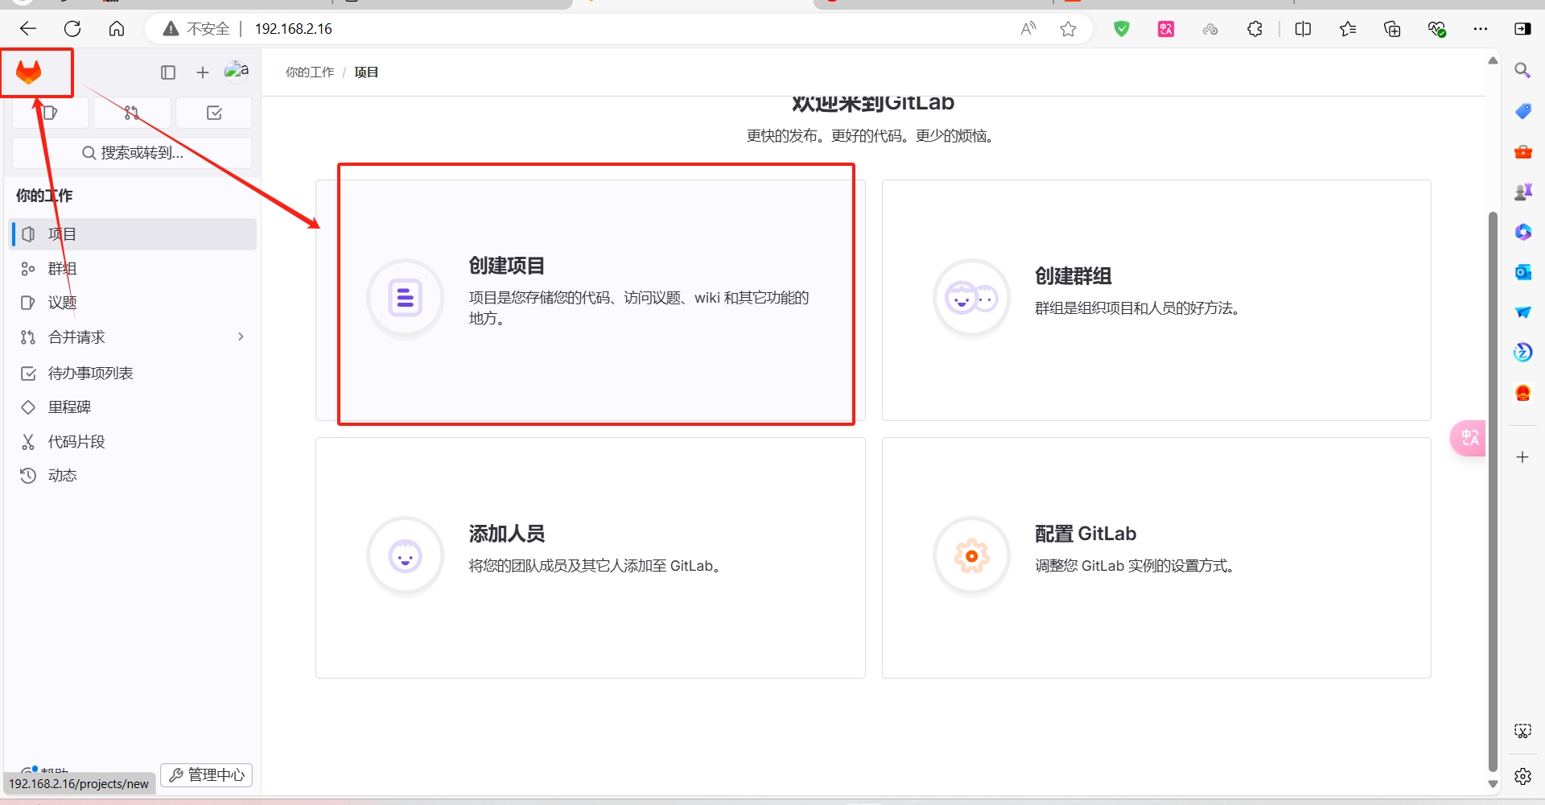Click the 添加人员 smiley icon
This screenshot has width=1545, height=805.
tap(406, 556)
